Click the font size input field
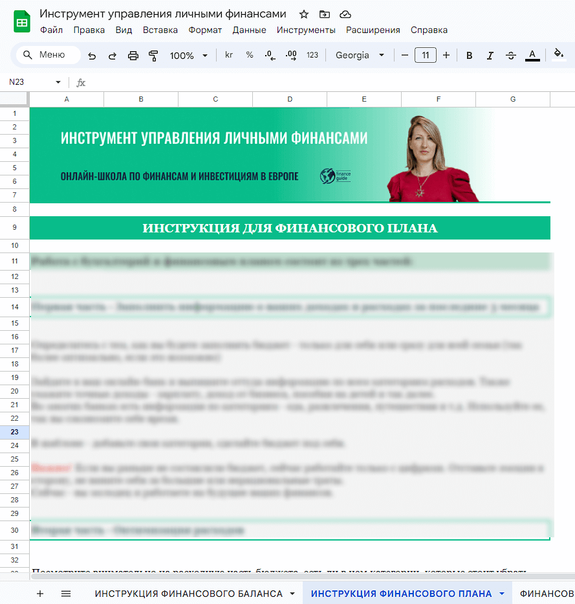This screenshot has width=575, height=604. (x=425, y=56)
